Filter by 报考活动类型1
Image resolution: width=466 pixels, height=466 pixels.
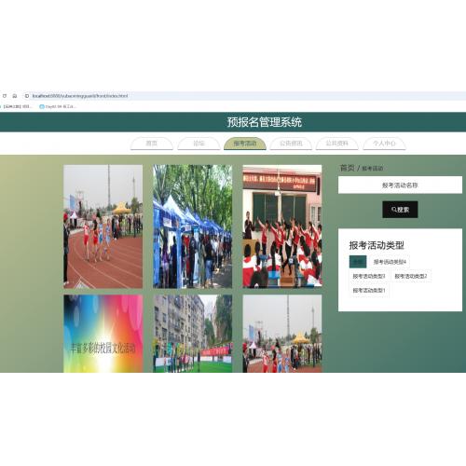pyautogui.click(x=369, y=291)
